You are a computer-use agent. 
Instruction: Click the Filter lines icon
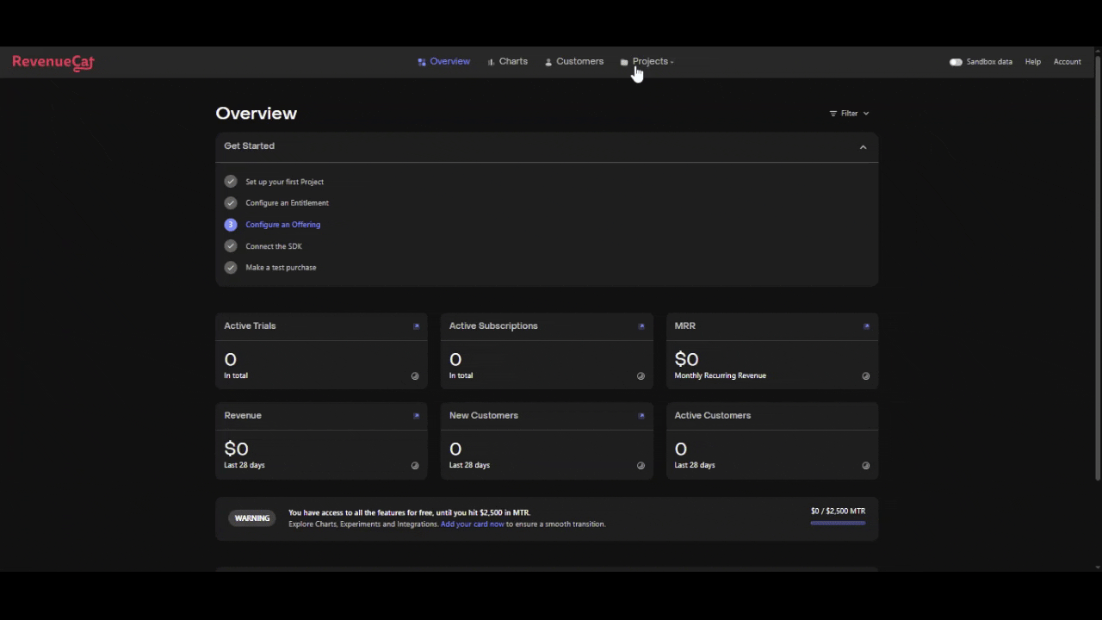833,114
